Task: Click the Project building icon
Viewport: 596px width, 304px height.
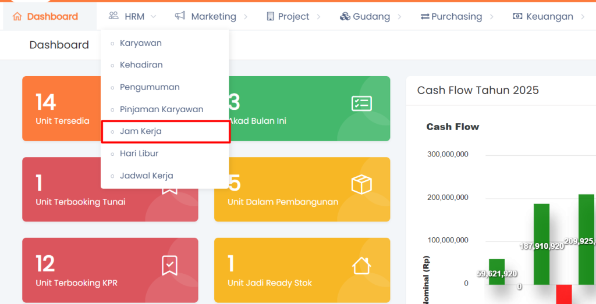Action: click(x=270, y=16)
